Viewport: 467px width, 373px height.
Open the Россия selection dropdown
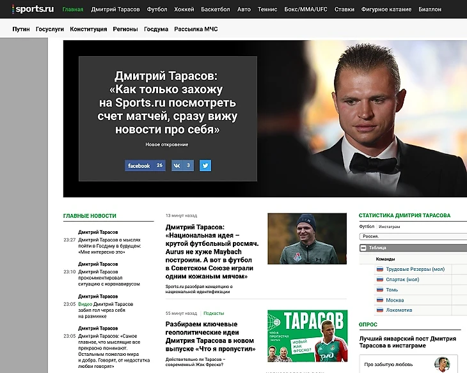coord(409,236)
